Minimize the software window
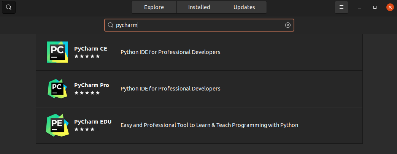Image resolution: width=397 pixels, height=154 pixels. pyautogui.click(x=359, y=7)
